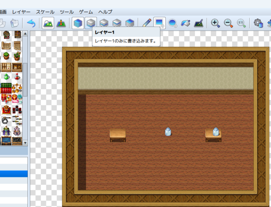Switch to Event editing mode
The height and width of the screenshot is (207, 271).
[x=61, y=23]
